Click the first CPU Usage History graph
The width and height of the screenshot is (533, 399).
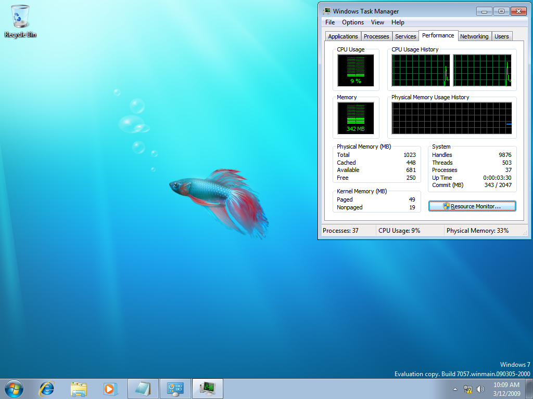(x=421, y=71)
